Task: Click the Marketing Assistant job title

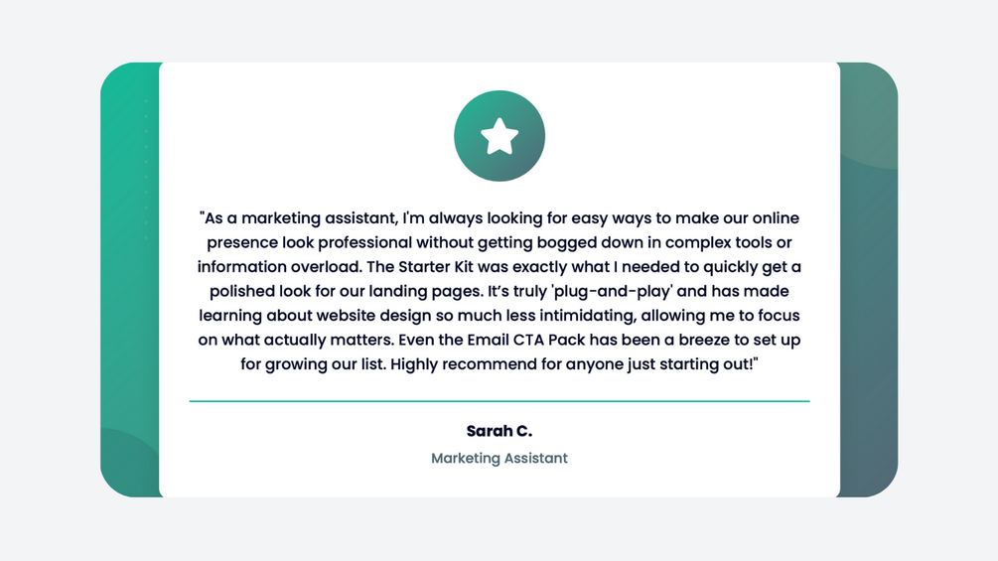Action: 499,458
